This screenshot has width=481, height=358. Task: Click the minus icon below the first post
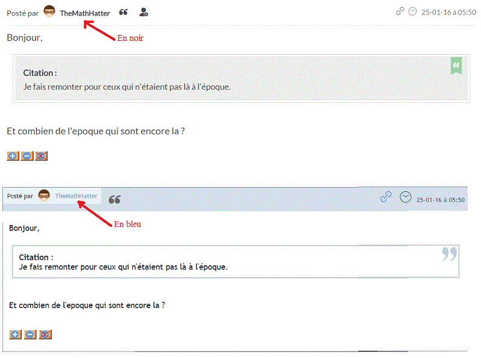[27, 156]
